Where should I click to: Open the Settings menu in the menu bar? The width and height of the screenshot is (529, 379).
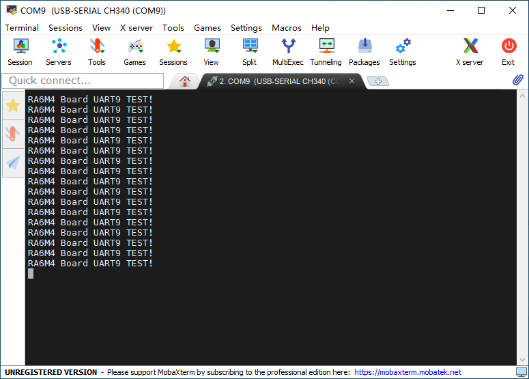pos(246,28)
